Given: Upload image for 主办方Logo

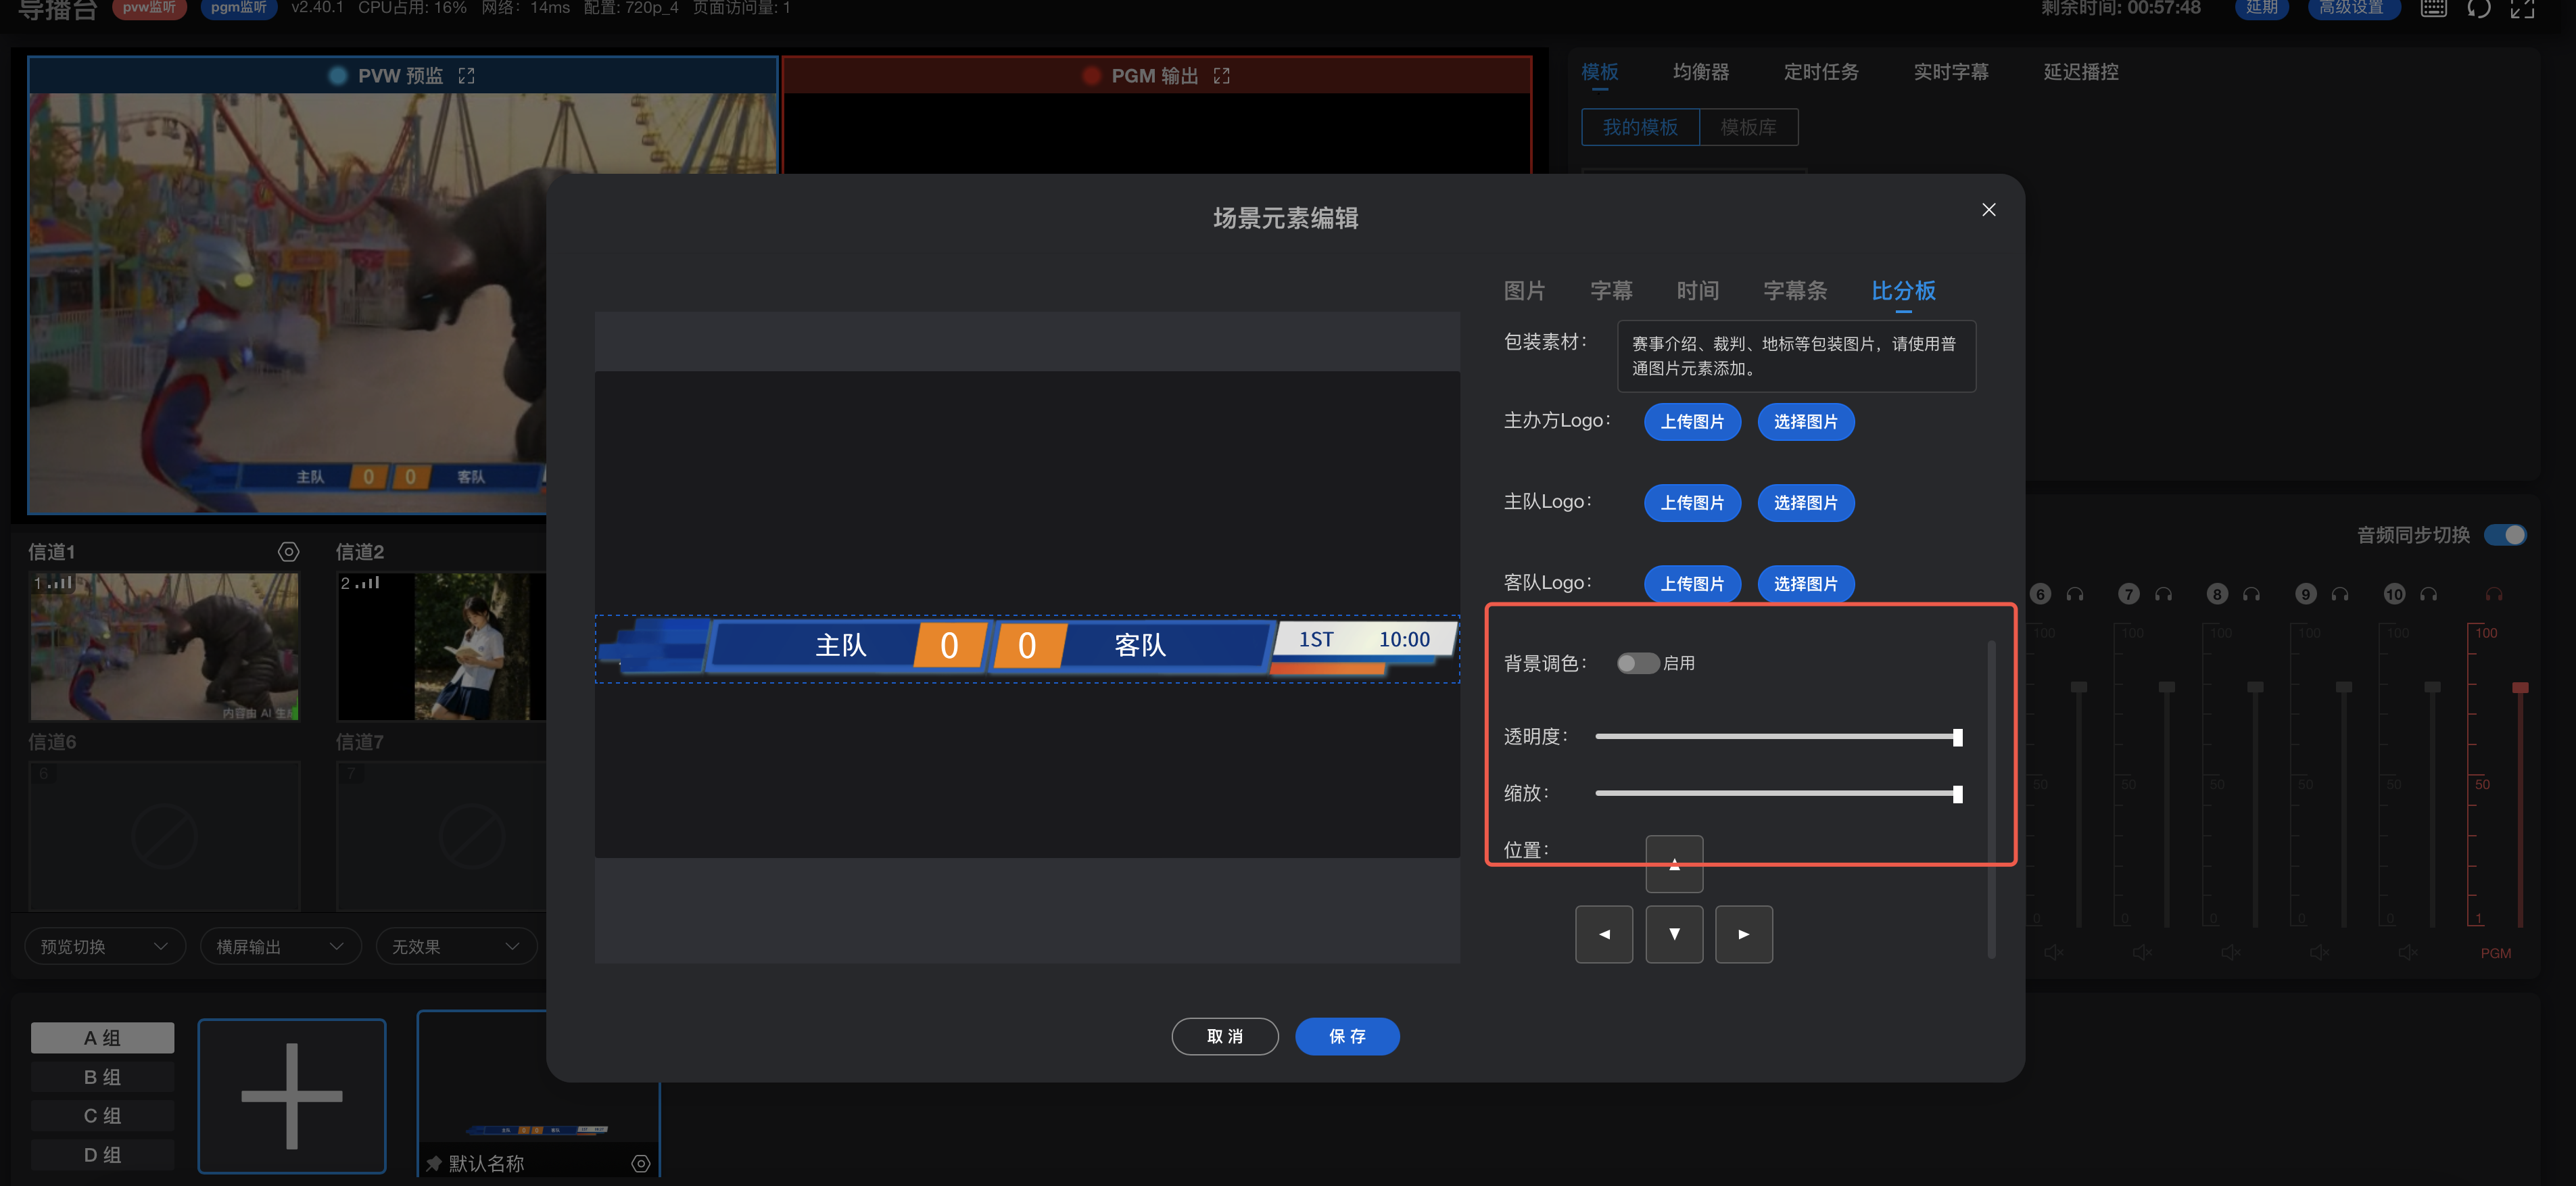Looking at the screenshot, I should point(1692,422).
